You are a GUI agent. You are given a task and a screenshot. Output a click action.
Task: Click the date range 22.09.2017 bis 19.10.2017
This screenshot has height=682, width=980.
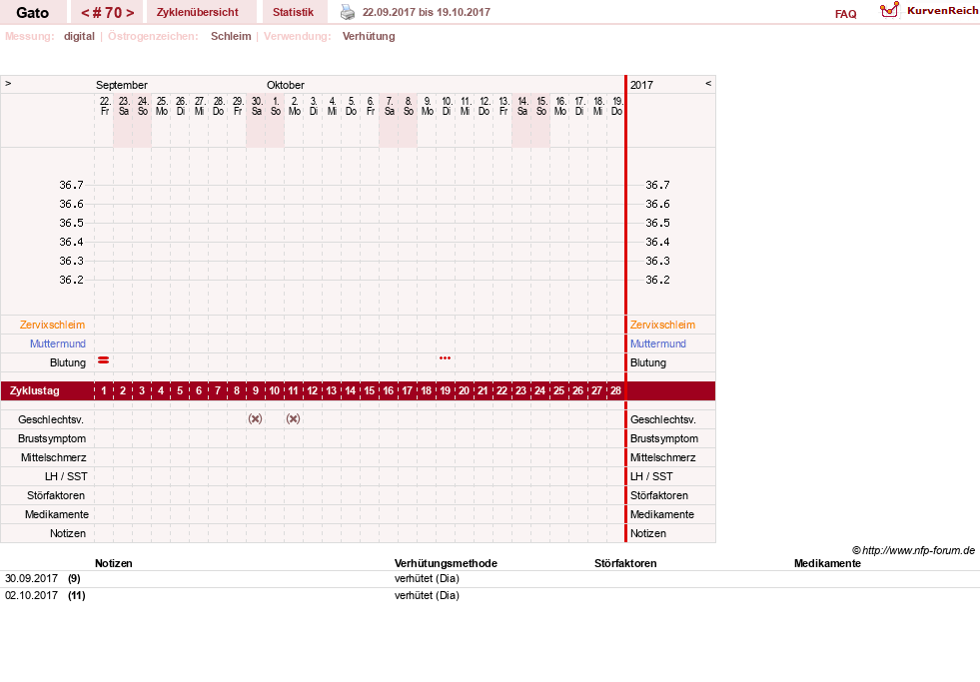click(x=427, y=12)
